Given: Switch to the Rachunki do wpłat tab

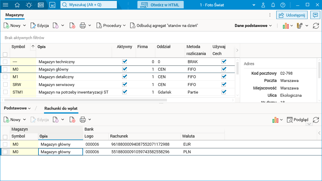Looking at the screenshot, I should point(61,108).
